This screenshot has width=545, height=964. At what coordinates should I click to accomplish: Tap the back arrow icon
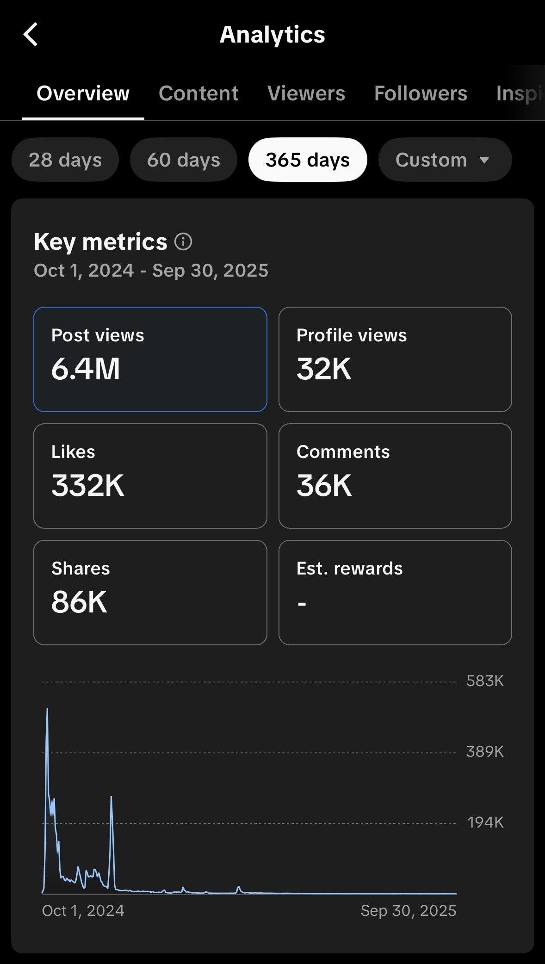tap(31, 35)
